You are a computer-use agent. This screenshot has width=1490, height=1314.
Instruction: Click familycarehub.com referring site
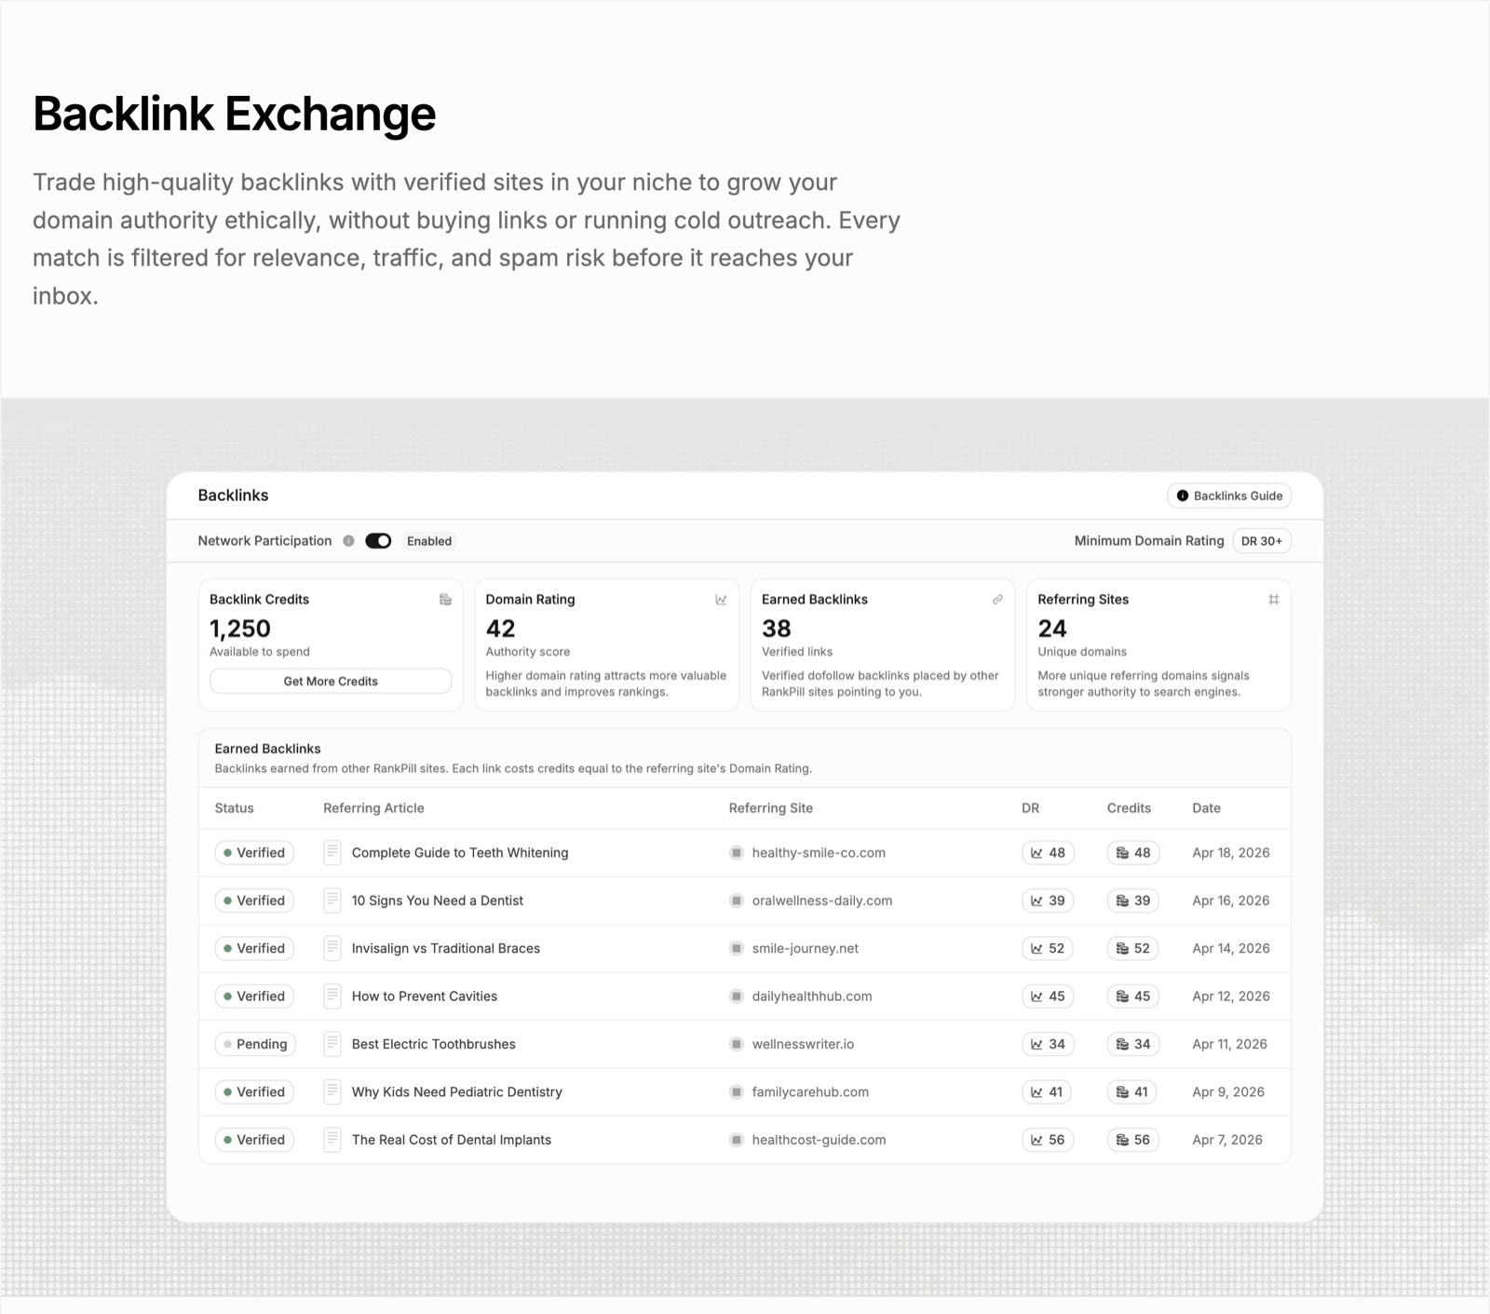pos(810,1092)
